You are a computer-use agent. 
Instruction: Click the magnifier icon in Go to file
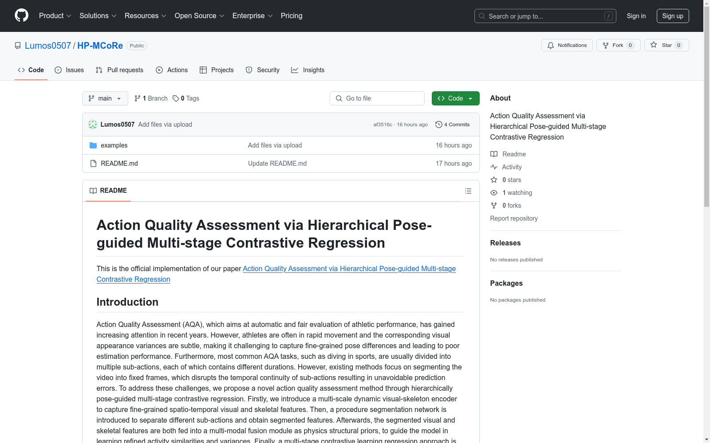pyautogui.click(x=339, y=98)
